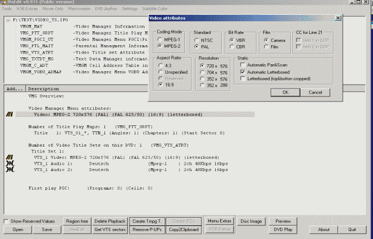Click the Get VTS sectors button
373x239 pixels.
click(110, 229)
